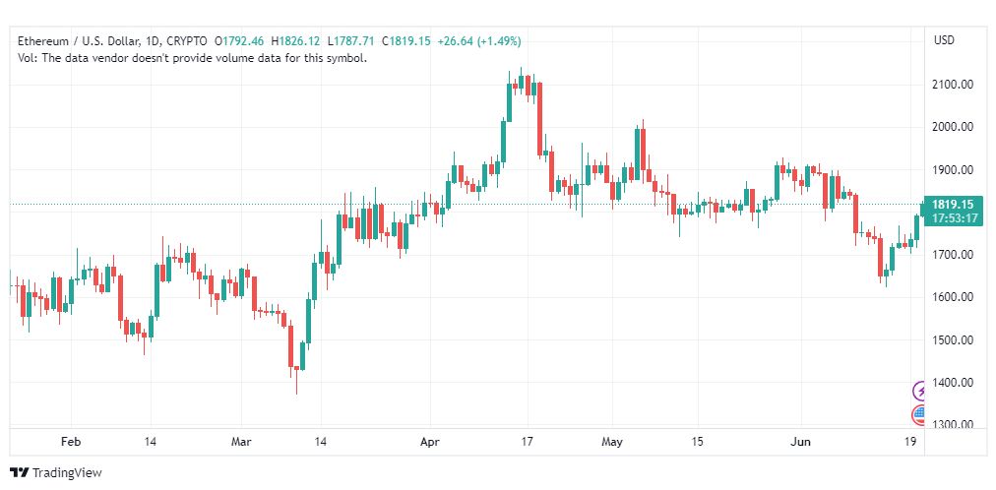Image resolution: width=996 pixels, height=490 pixels.
Task: Click the USD currency label on price axis
Action: 944,40
